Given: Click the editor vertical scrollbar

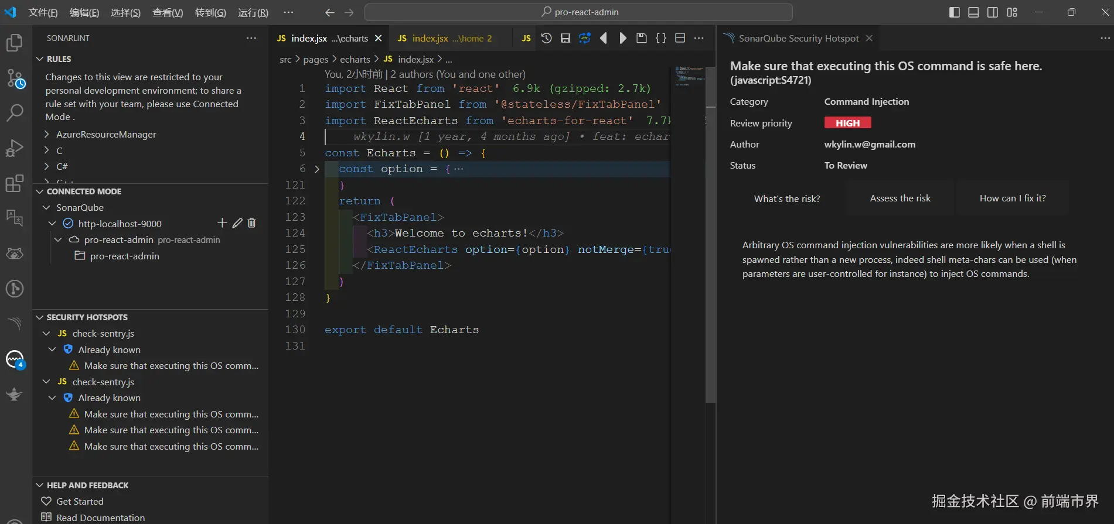Looking at the screenshot, I should [x=710, y=234].
